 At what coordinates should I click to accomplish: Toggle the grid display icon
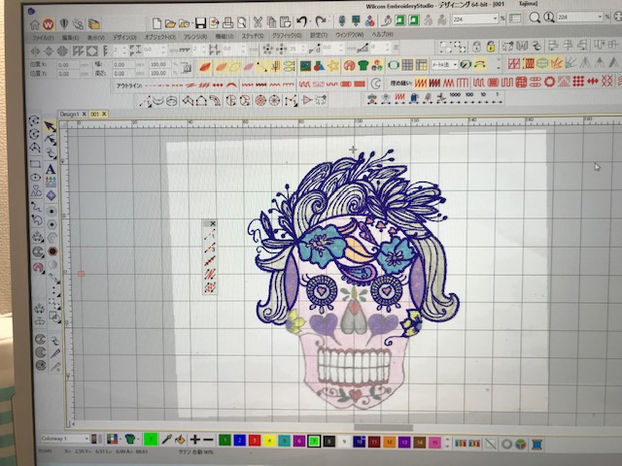(407, 65)
